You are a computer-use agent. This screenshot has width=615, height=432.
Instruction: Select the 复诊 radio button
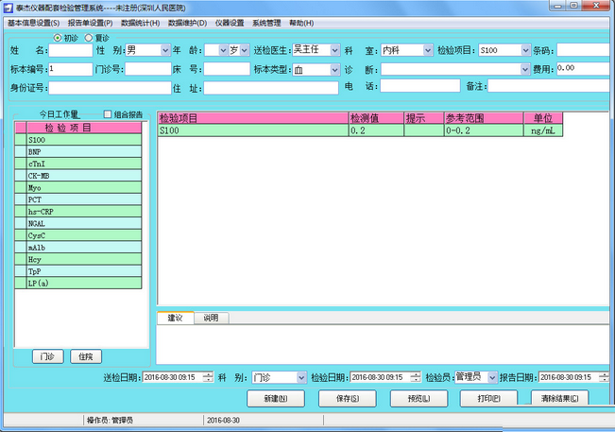(x=90, y=38)
